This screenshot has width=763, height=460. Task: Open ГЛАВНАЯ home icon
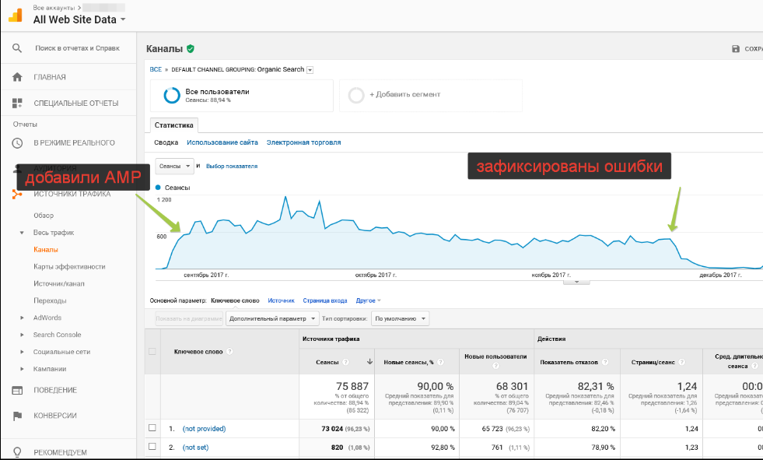click(x=17, y=77)
